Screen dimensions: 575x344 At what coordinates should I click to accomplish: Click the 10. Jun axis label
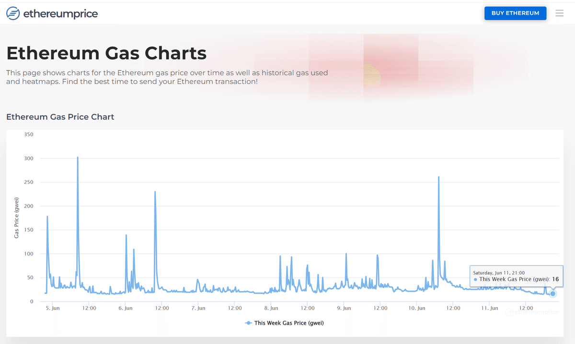pos(417,308)
